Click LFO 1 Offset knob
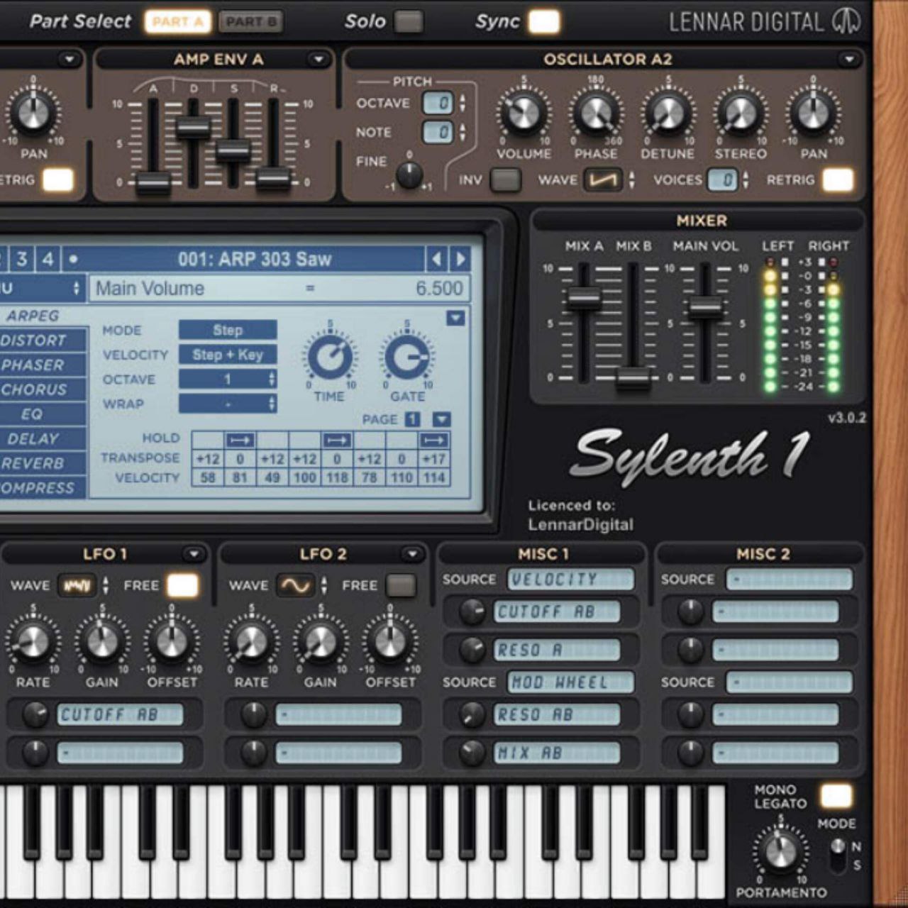908x908 pixels. (x=172, y=643)
